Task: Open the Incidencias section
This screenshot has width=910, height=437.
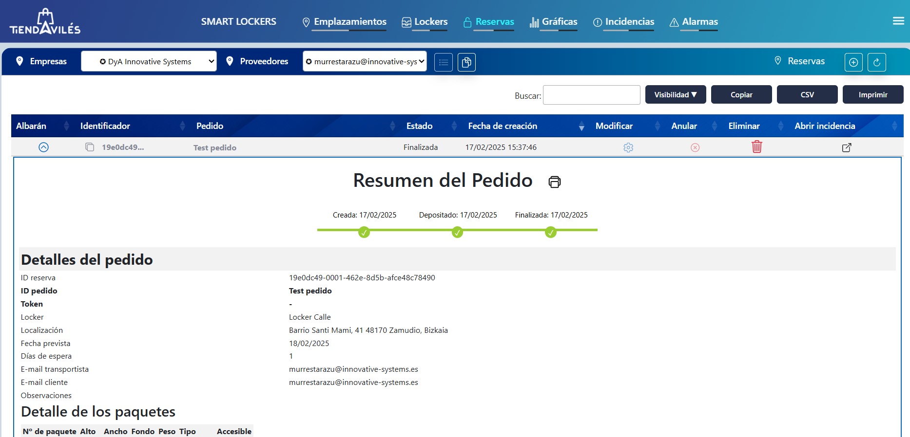Action: point(624,22)
